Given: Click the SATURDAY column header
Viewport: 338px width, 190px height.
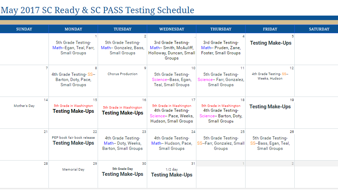Looking at the screenshot, I should [319, 29].
